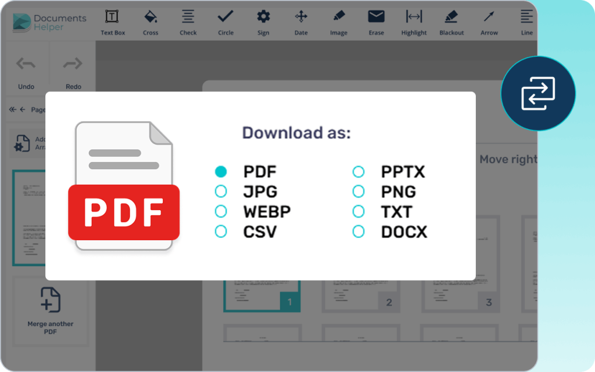Select PDF download format
Screen dimensions: 595x372
click(221, 172)
